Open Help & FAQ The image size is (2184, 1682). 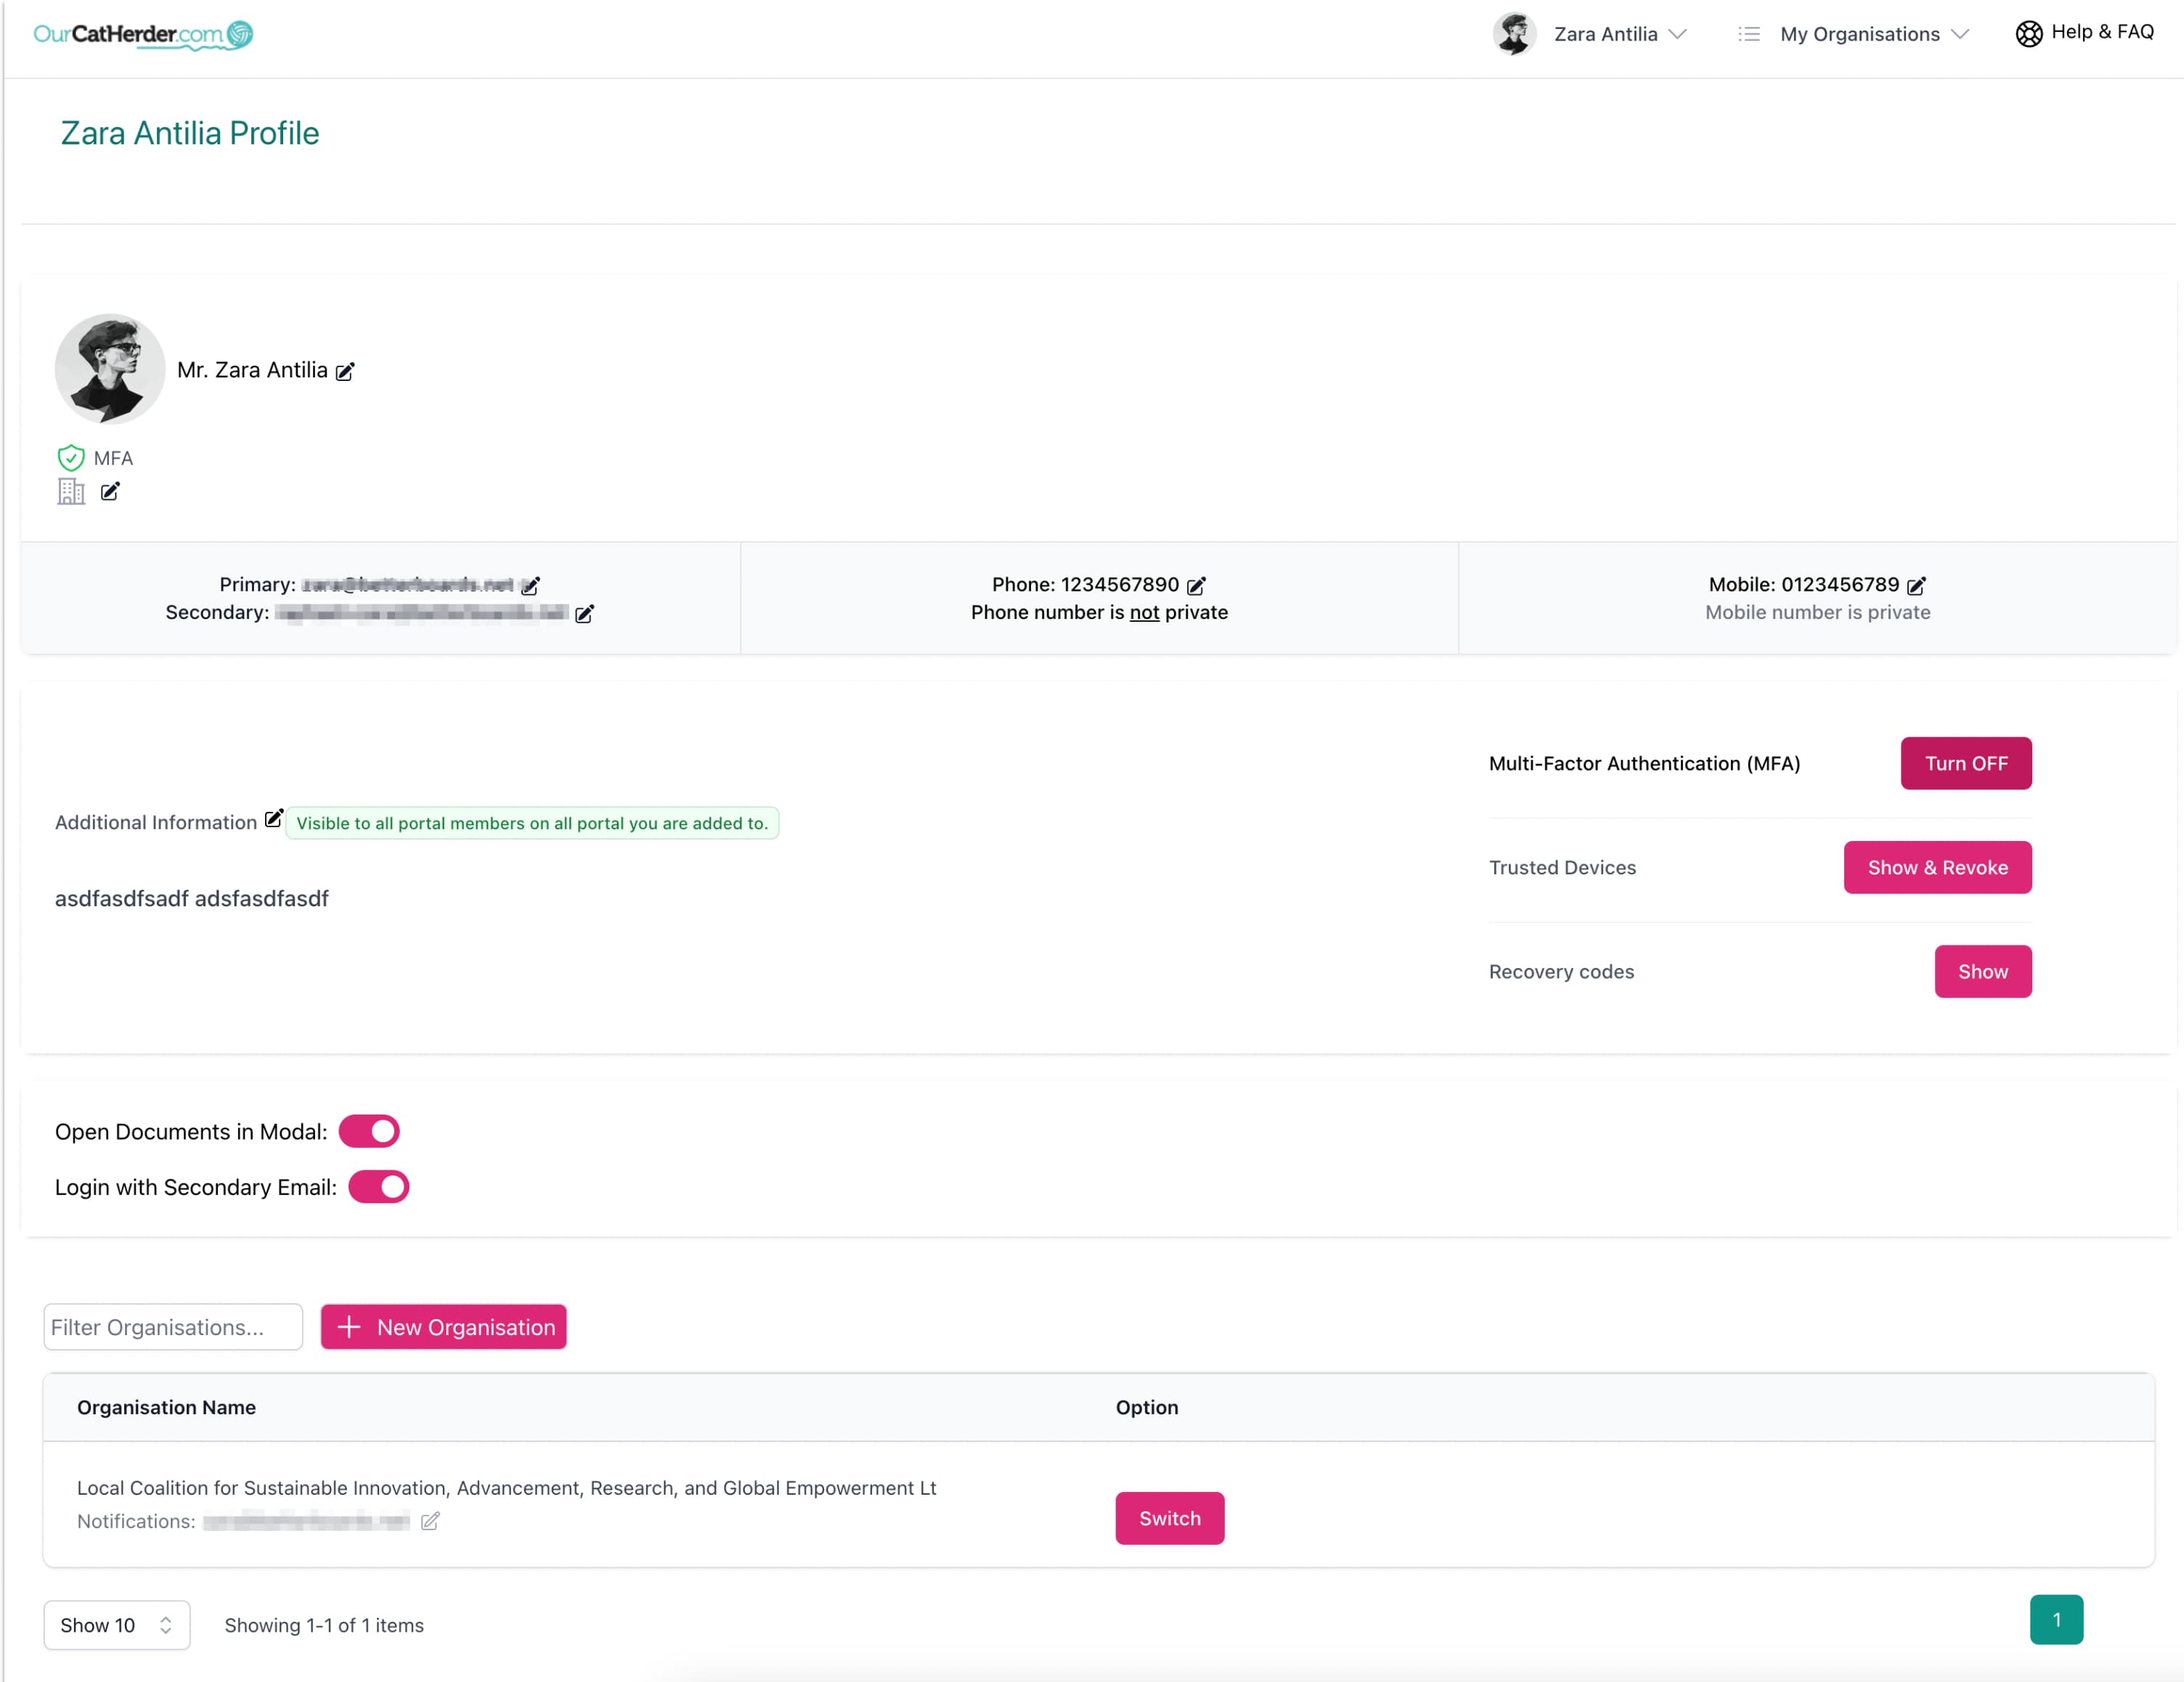pyautogui.click(x=2085, y=33)
